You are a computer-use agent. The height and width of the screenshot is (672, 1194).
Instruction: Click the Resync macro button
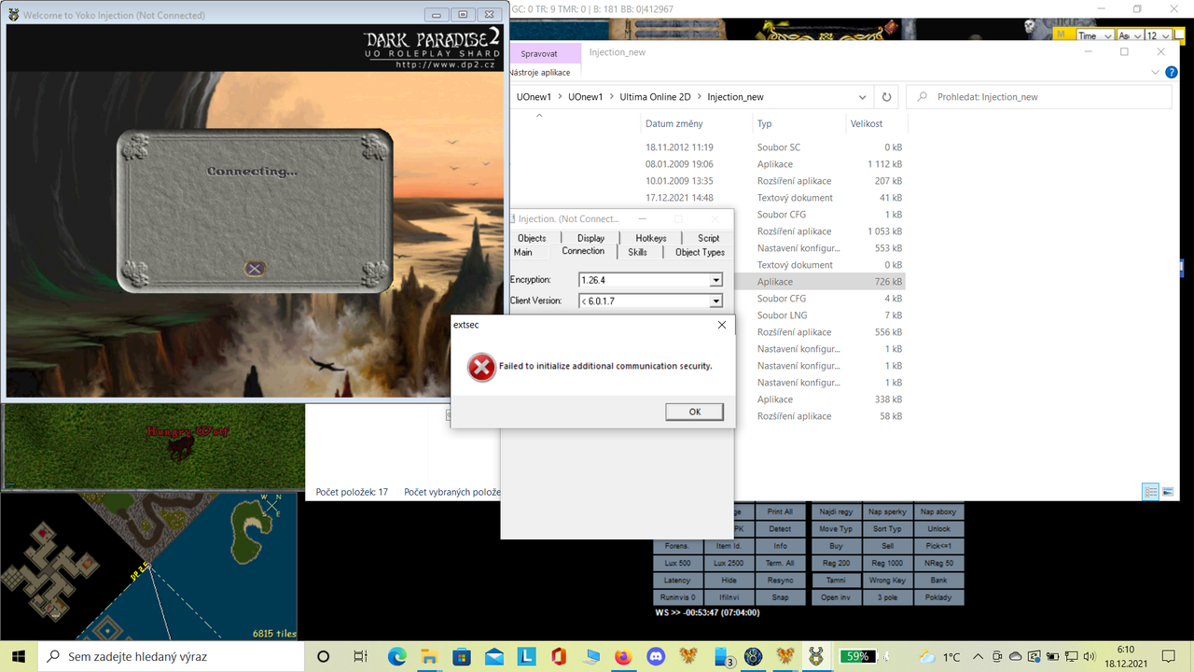pos(780,581)
